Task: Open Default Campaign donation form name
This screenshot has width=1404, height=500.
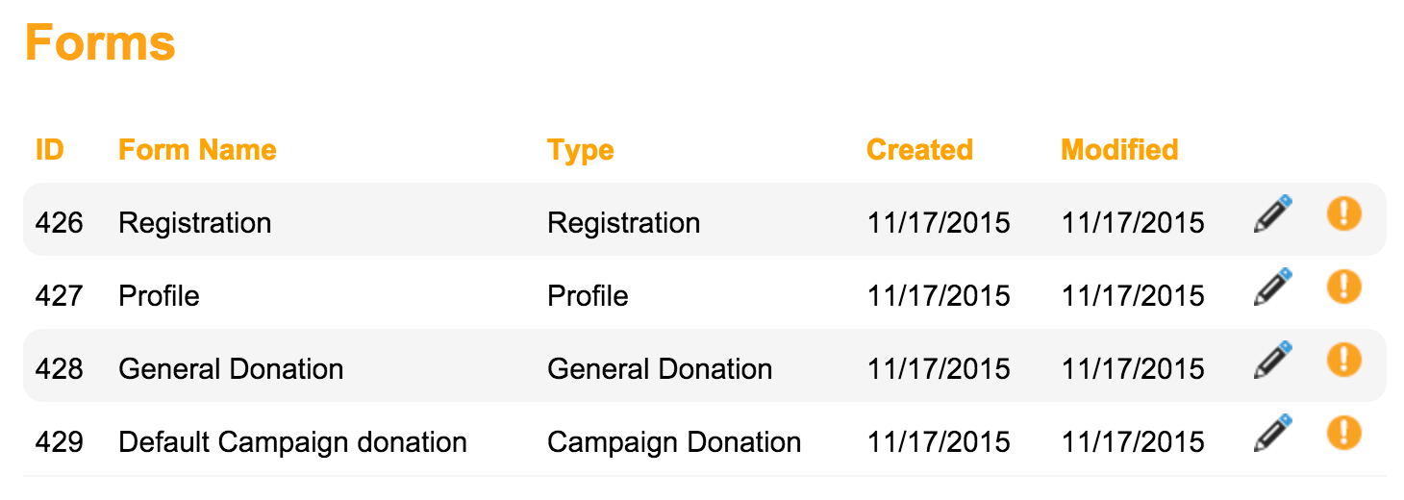Action: 293,442
